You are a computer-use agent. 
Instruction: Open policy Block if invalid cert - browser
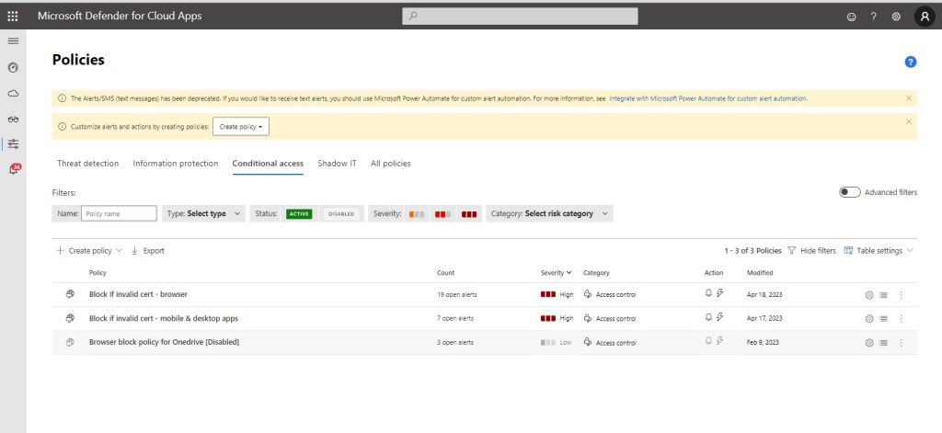(138, 294)
